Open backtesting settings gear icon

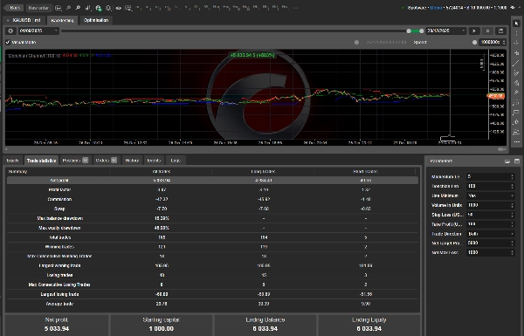(x=10, y=31)
